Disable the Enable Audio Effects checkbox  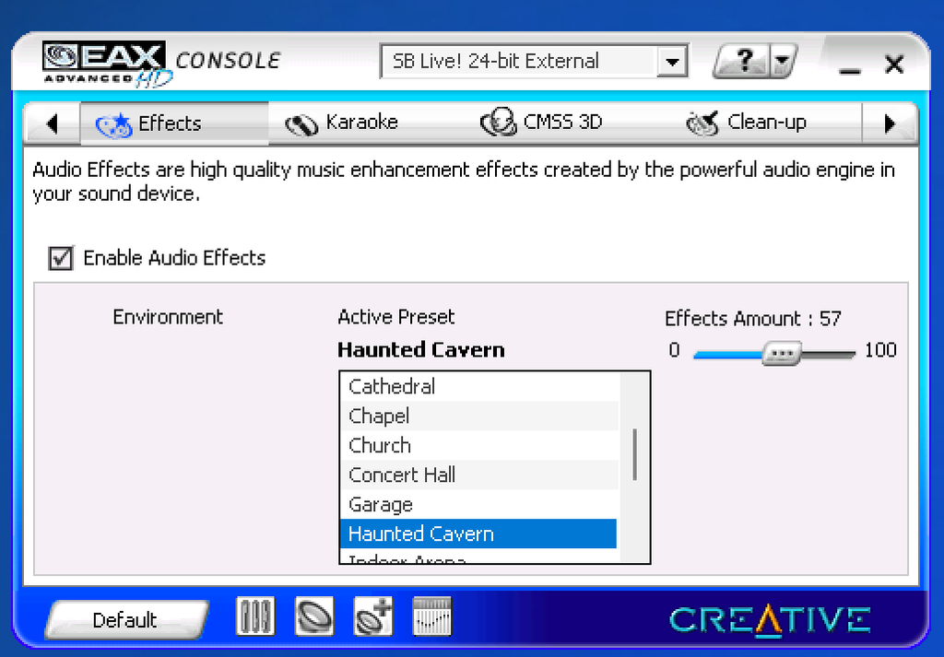tap(60, 258)
